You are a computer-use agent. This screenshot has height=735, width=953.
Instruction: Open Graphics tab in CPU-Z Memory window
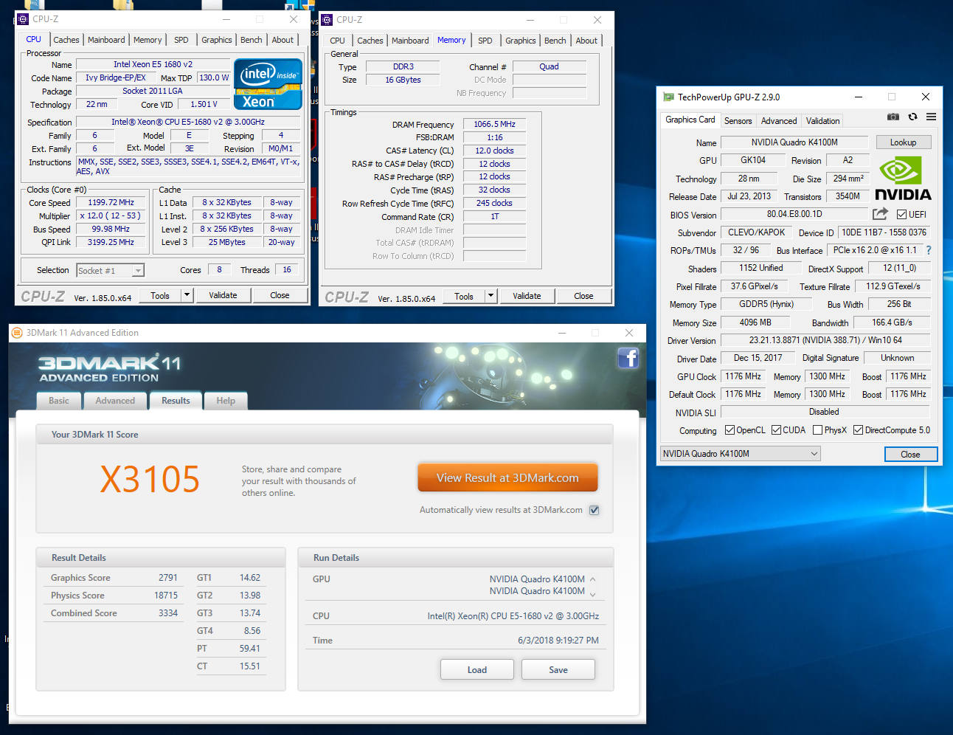pos(521,41)
